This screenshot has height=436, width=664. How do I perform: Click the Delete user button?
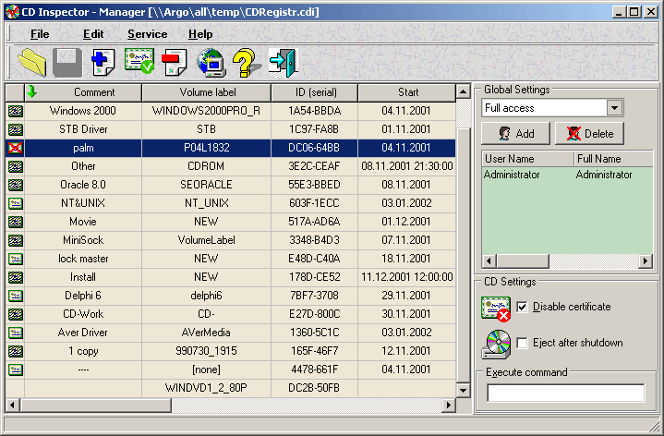coord(589,133)
